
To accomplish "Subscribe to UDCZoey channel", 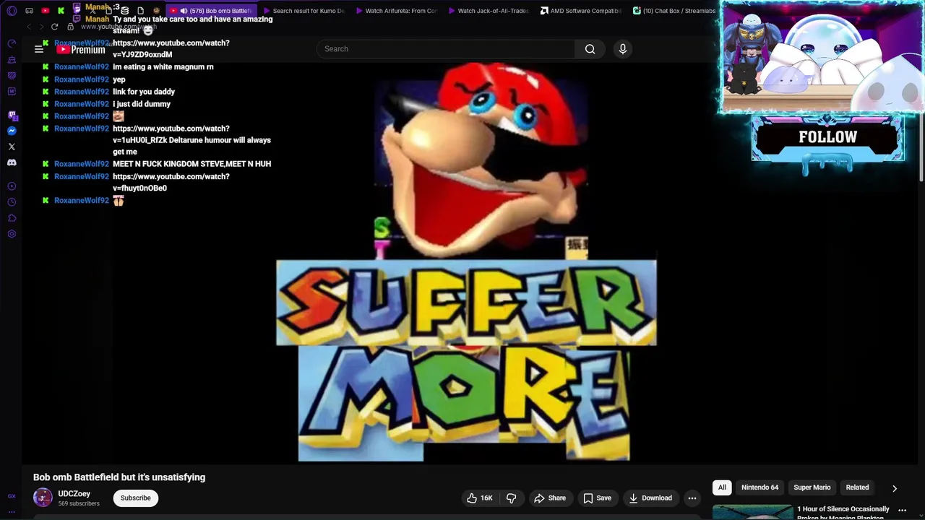I will (136, 498).
